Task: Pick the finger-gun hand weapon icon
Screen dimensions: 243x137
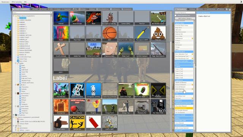Action: click(x=61, y=123)
